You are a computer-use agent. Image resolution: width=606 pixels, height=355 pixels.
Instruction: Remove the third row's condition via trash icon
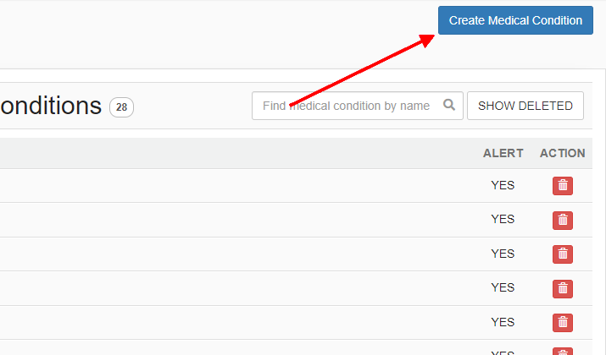click(562, 254)
